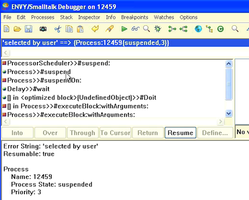Select '[] in Process>>#executeBlock:withArguments:' frame
249x200 pixels.
pos(114,106)
